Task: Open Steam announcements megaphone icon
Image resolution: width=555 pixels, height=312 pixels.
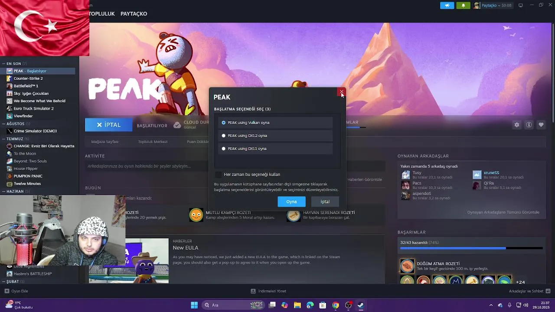Action: (447, 5)
